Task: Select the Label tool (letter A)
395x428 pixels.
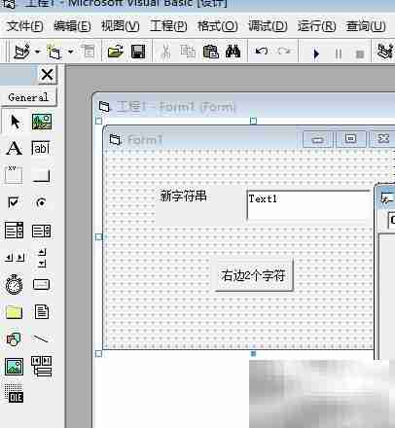Action: click(15, 149)
